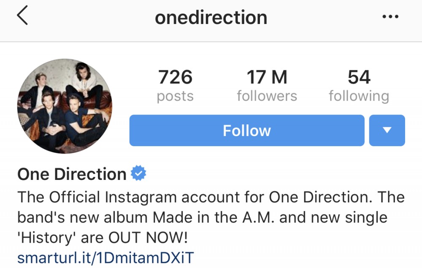Tap the first line of the bio

pos(211,197)
